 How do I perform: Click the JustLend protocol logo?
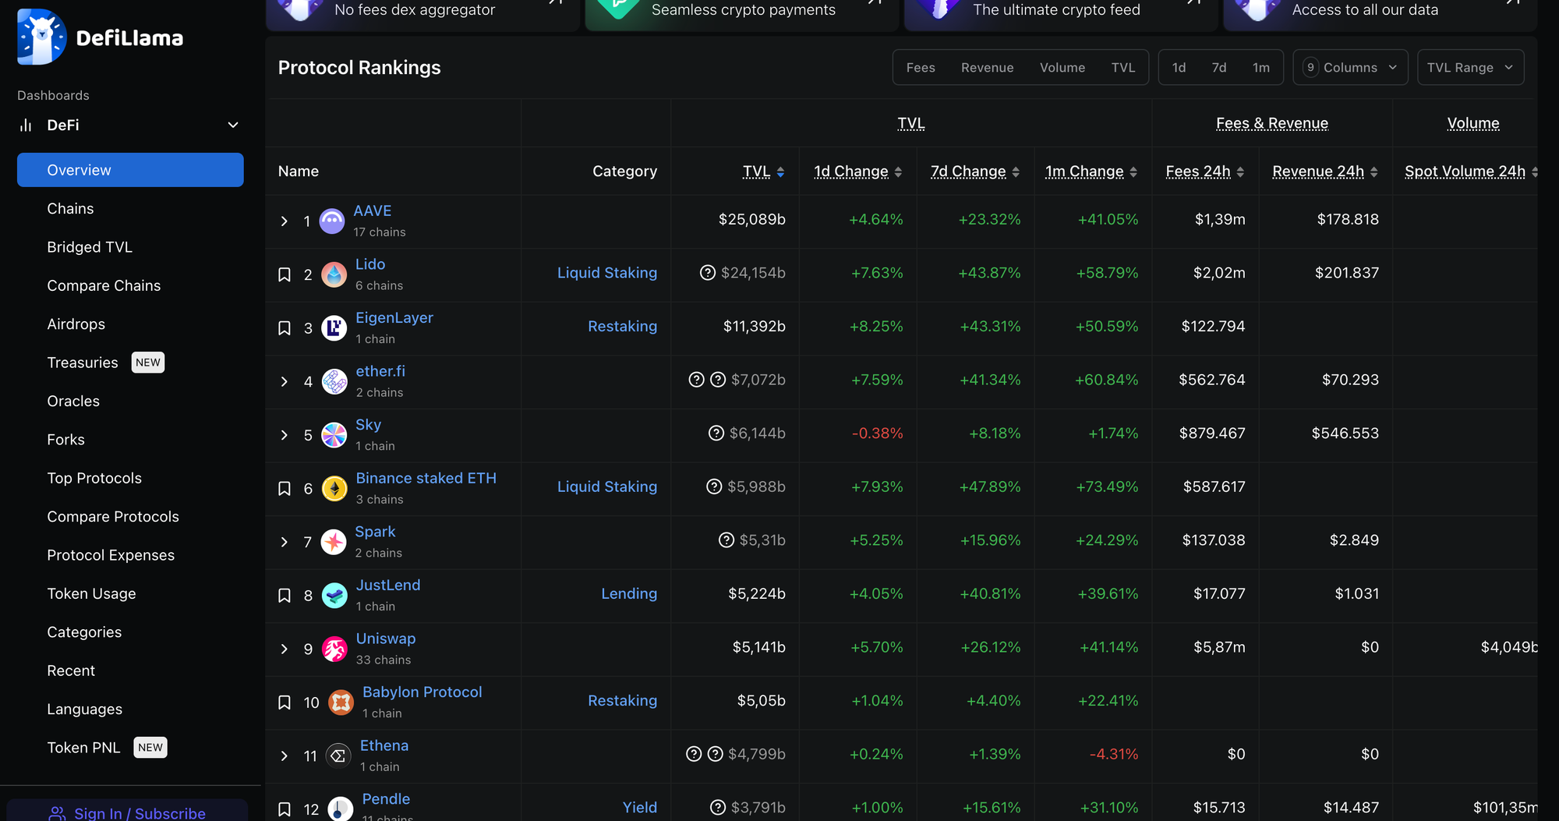(334, 596)
